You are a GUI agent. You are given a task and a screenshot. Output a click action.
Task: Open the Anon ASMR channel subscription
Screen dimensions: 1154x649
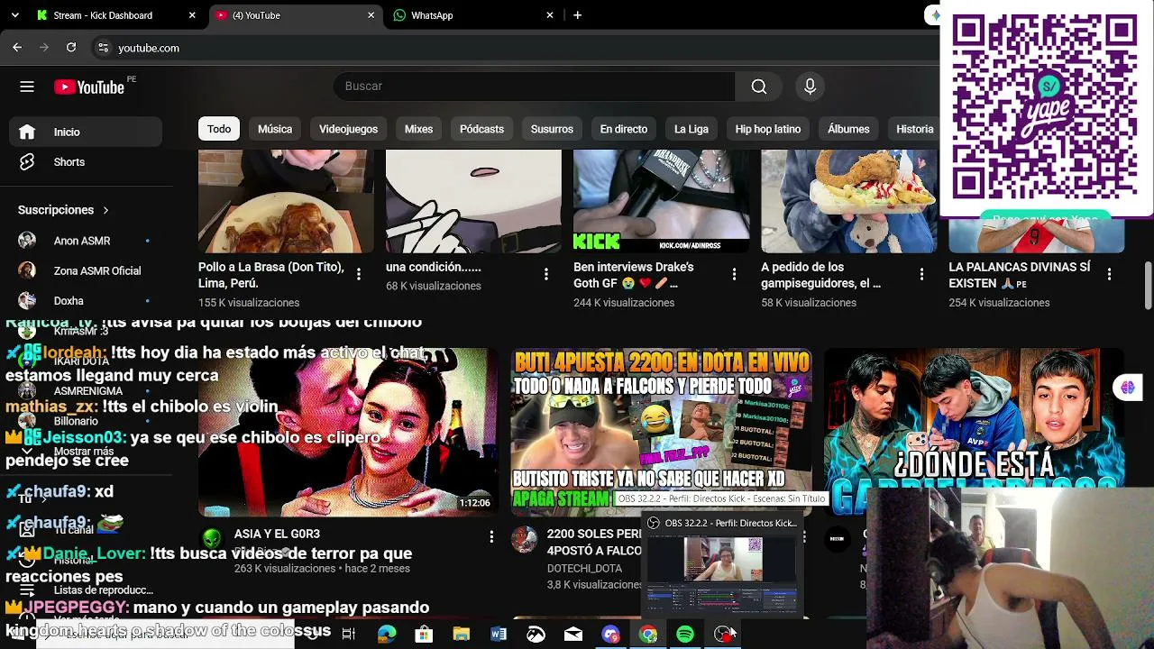point(87,241)
